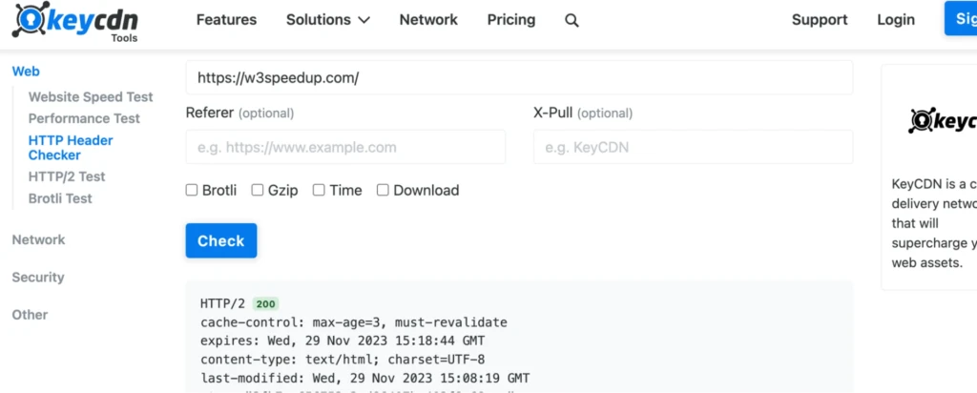The height and width of the screenshot is (393, 977).
Task: Select Brotli Test in the sidebar
Action: tap(60, 198)
